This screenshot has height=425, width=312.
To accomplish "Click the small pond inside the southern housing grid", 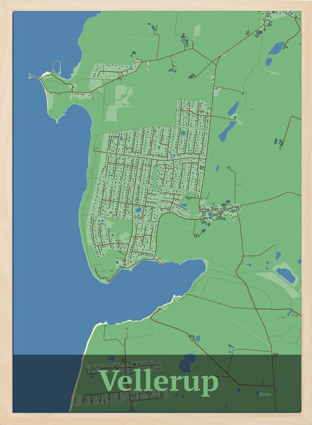I will pos(138,210).
